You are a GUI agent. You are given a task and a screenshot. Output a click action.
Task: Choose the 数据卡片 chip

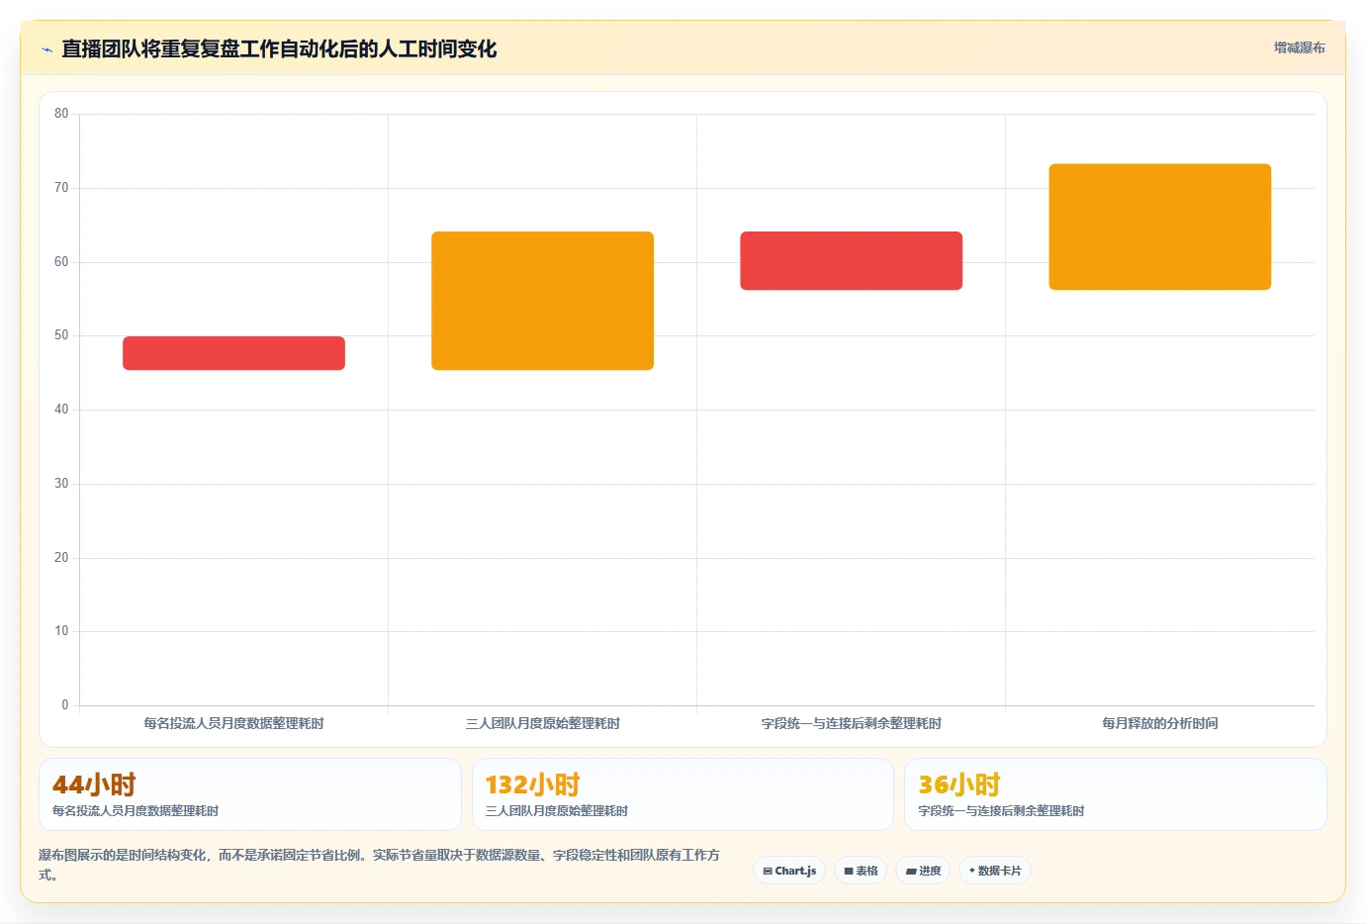[x=995, y=871]
